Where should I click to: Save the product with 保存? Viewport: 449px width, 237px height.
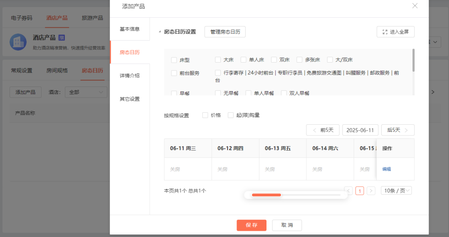(x=252, y=225)
